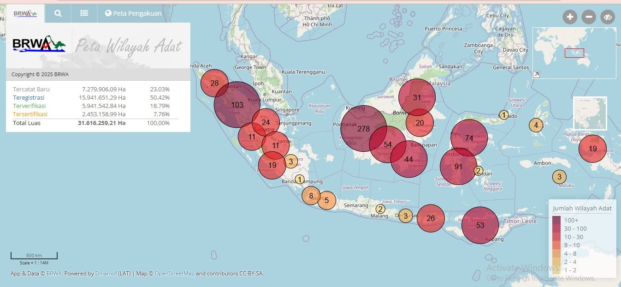Click the 50.42% percentage value
Viewport: 621px width, 287px height.
pos(160,97)
